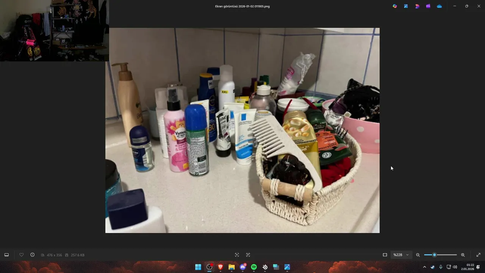485x273 pixels.
Task: Open network settings tray icon
Action: coord(449,267)
